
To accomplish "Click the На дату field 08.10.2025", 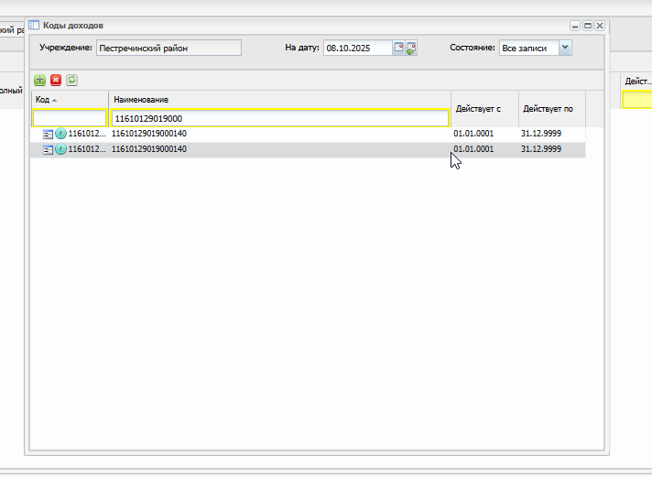I will (x=358, y=48).
